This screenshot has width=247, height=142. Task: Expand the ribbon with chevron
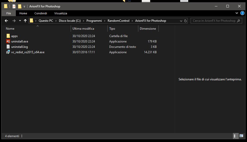click(237, 13)
